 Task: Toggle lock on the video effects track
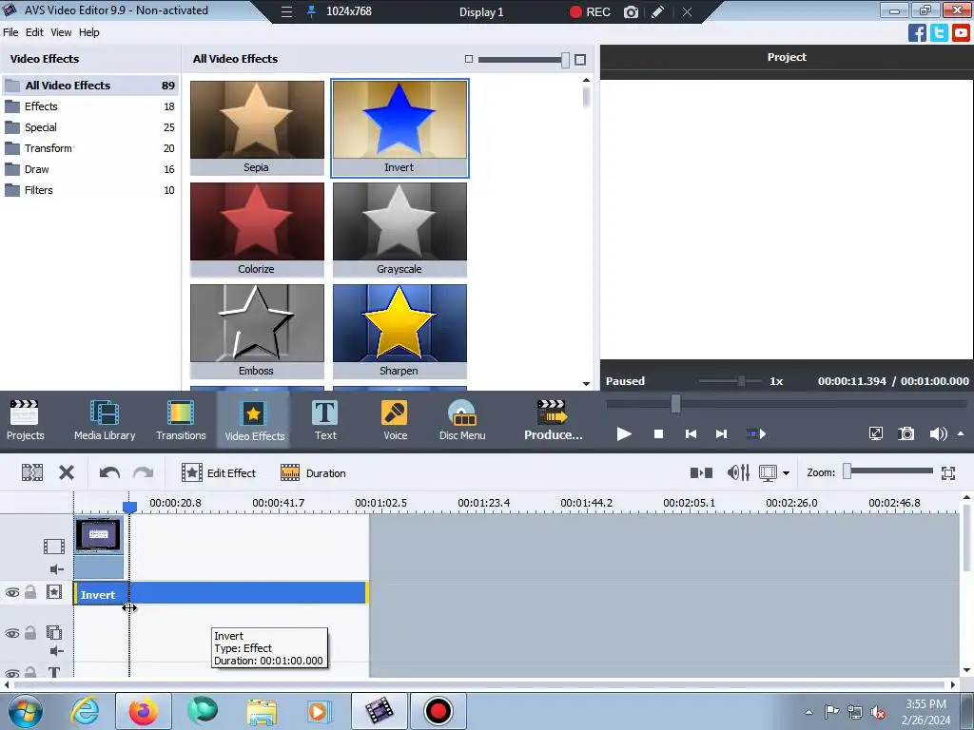29,592
